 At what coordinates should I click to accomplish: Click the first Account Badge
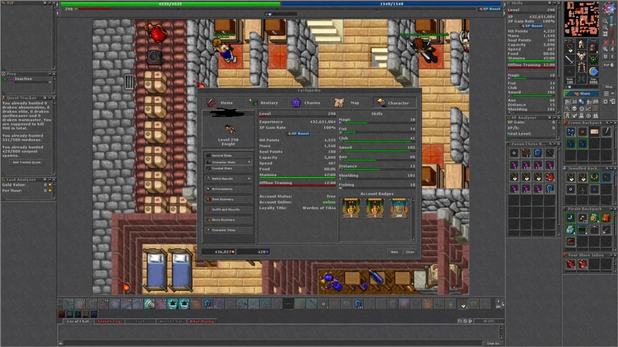coord(351,208)
